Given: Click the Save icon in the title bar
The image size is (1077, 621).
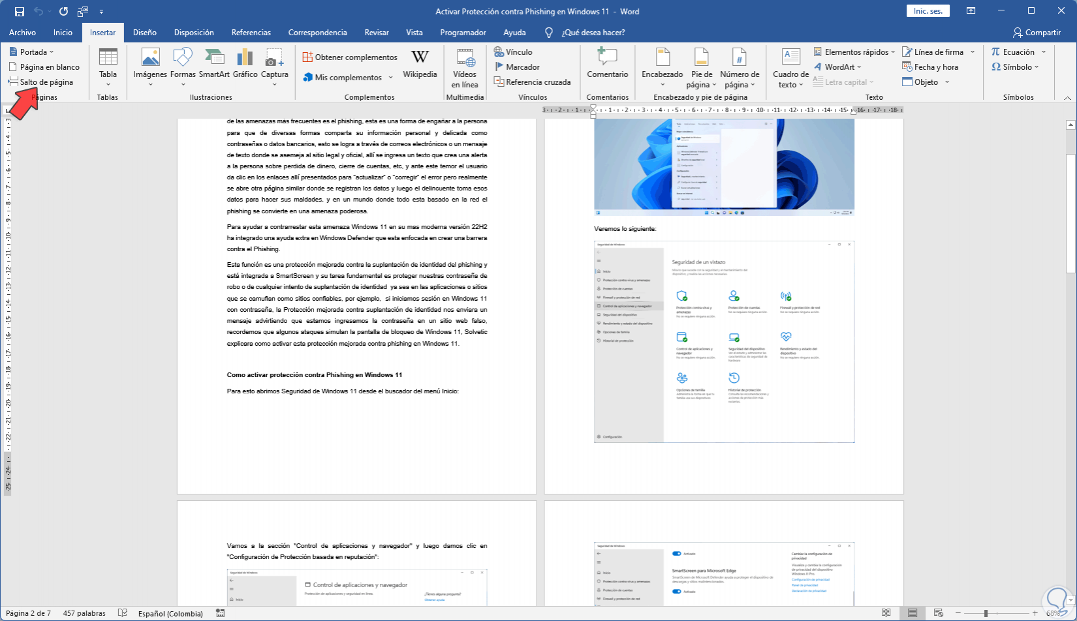Looking at the screenshot, I should click(x=20, y=12).
